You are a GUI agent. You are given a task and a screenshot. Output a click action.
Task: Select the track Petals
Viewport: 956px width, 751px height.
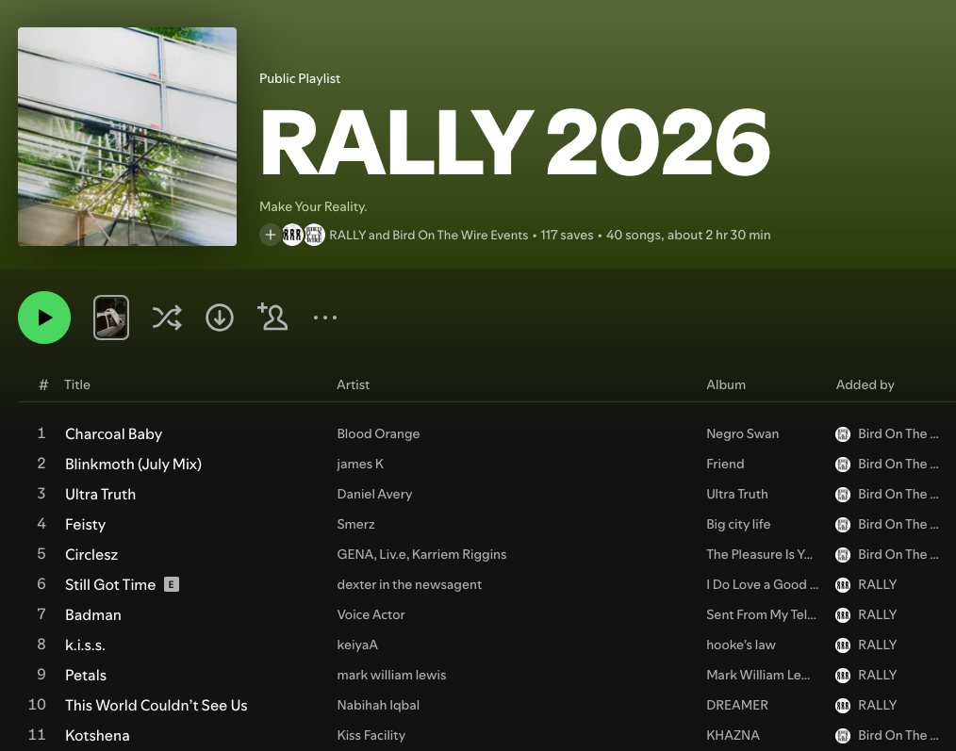[x=86, y=676]
